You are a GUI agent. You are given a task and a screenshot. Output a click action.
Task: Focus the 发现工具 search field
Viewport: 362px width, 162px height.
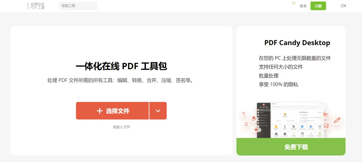pyautogui.click(x=78, y=6)
